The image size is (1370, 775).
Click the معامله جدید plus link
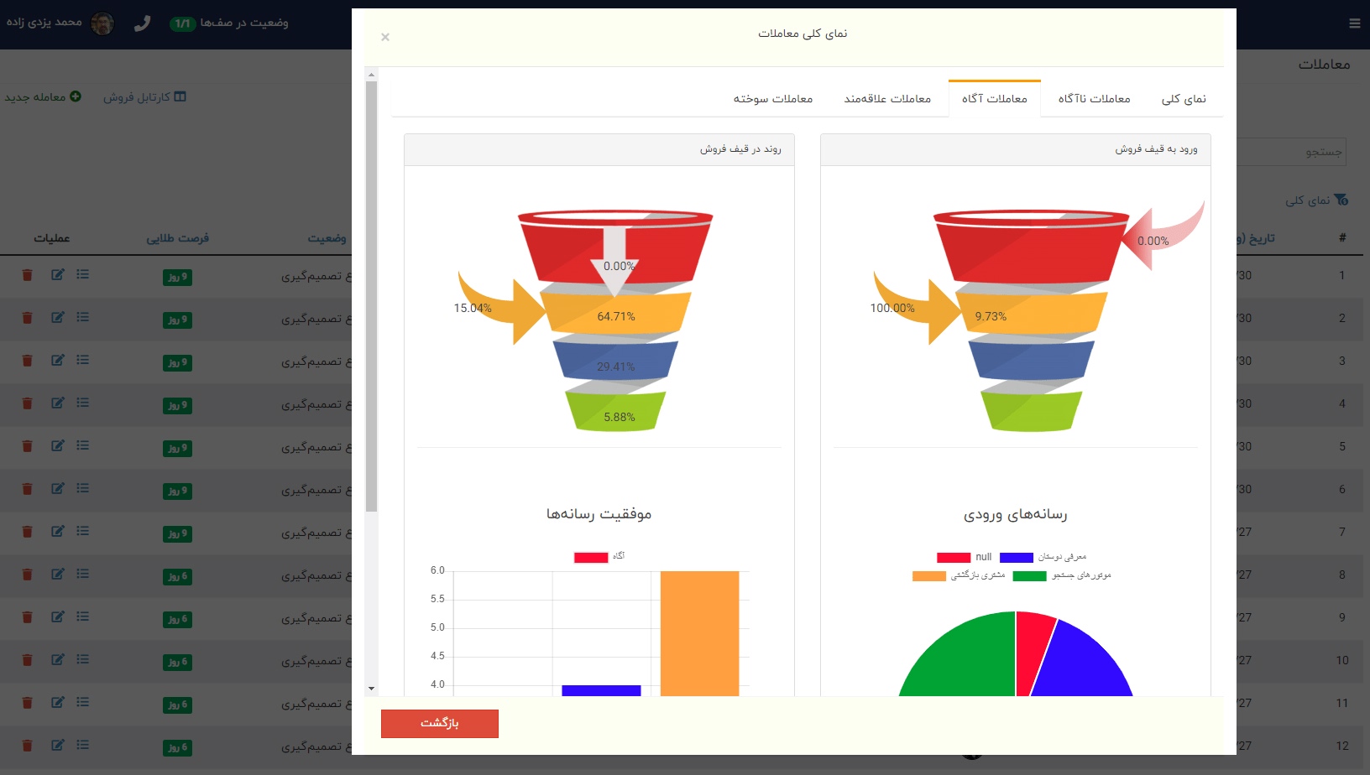click(43, 97)
